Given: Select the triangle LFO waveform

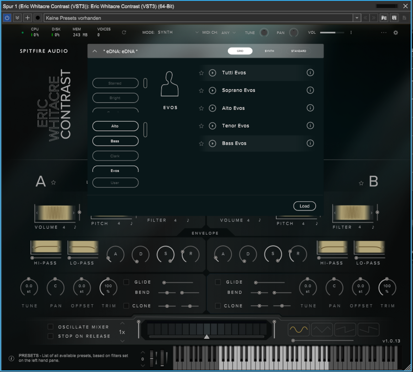Looking at the screenshot, I should point(322,330).
